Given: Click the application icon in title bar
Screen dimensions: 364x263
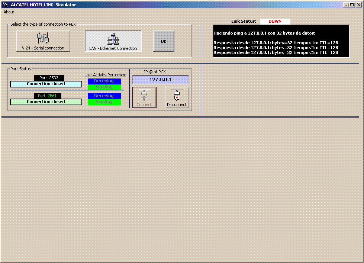Looking at the screenshot, I should 5,4.
